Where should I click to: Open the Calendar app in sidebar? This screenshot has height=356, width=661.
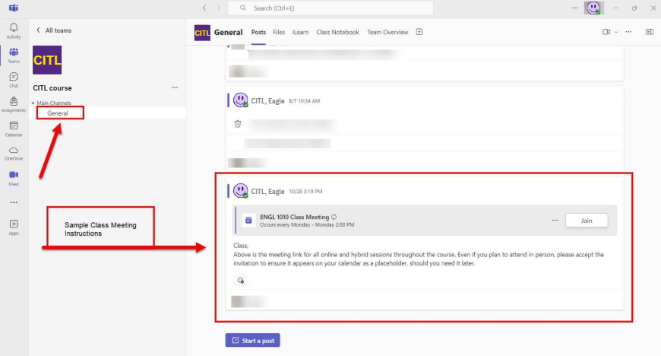[x=14, y=128]
